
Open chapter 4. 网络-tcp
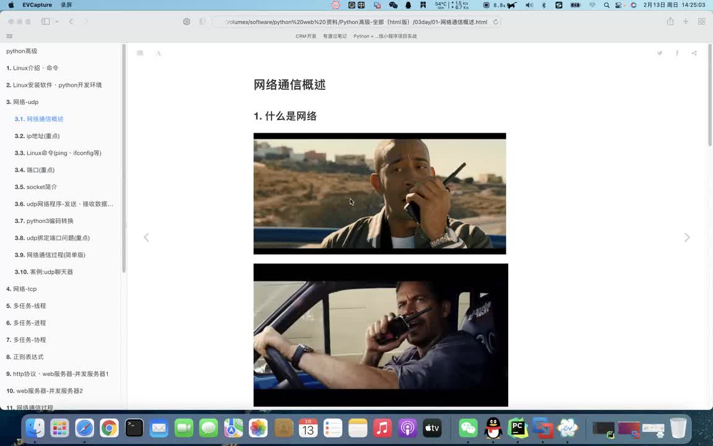pyautogui.click(x=22, y=289)
